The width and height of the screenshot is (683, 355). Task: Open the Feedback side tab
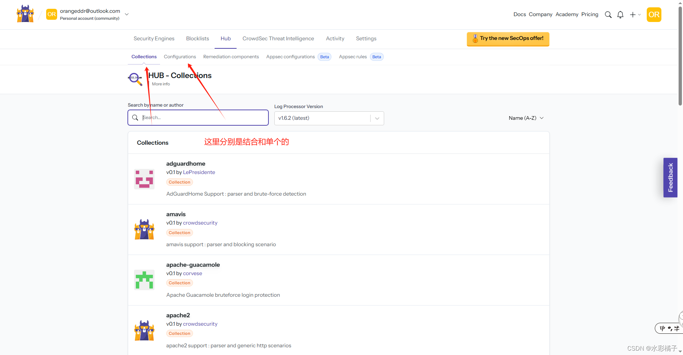(670, 178)
